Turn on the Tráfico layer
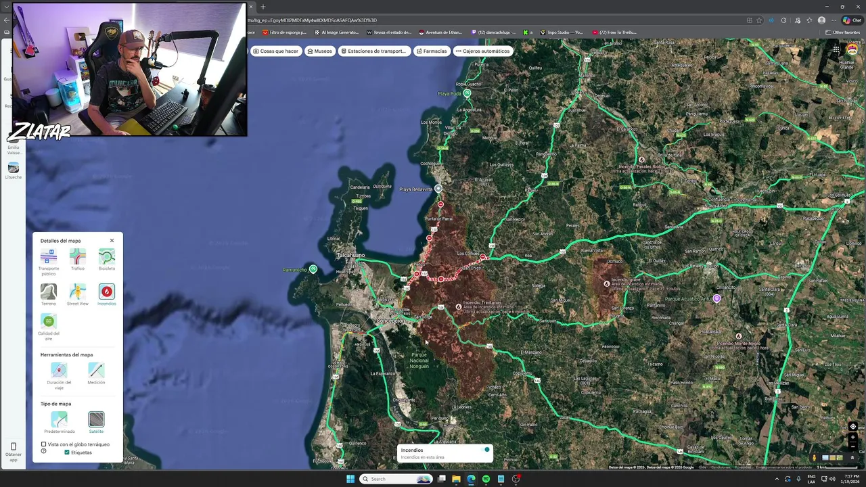The image size is (866, 487). coord(78,256)
